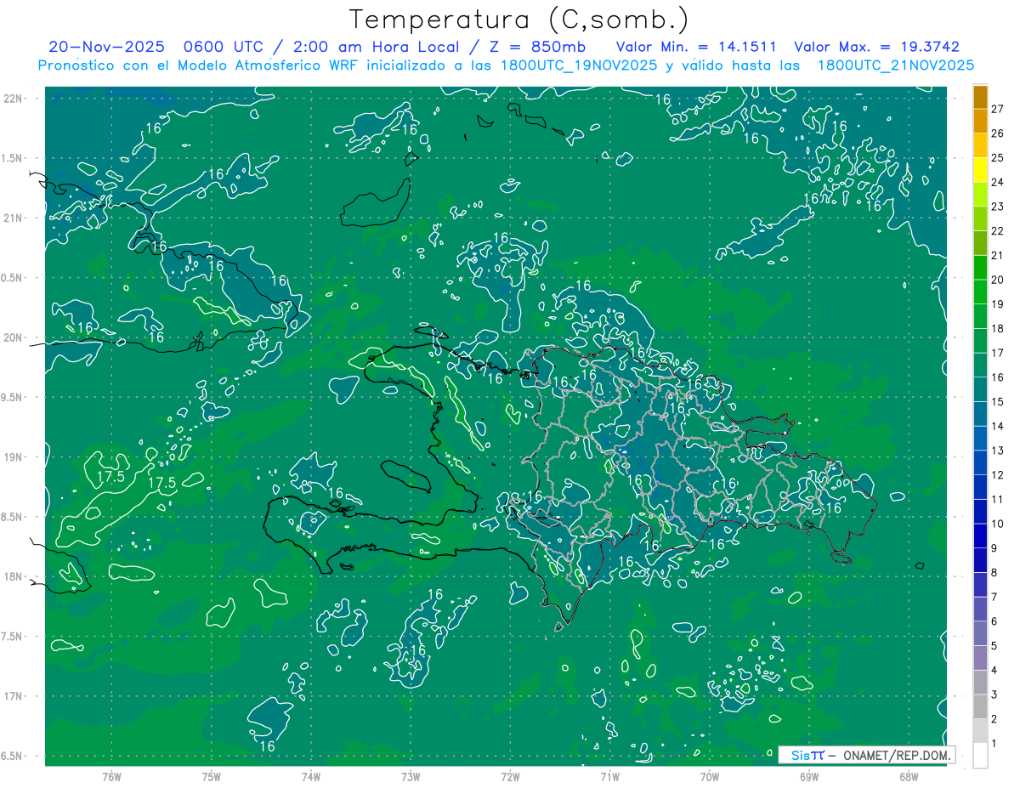This screenshot has width=1020, height=788.
Task: Click the "76W" longitude label
Action: (x=112, y=777)
